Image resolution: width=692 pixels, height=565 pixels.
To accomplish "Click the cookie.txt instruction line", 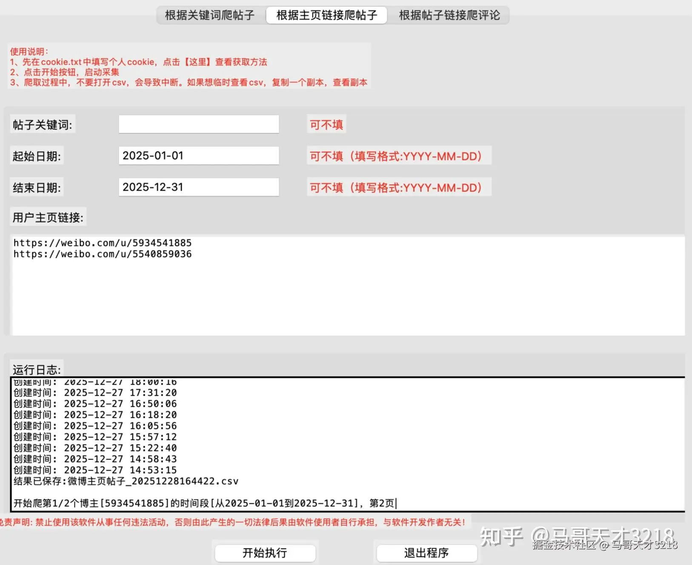I will click(x=138, y=62).
